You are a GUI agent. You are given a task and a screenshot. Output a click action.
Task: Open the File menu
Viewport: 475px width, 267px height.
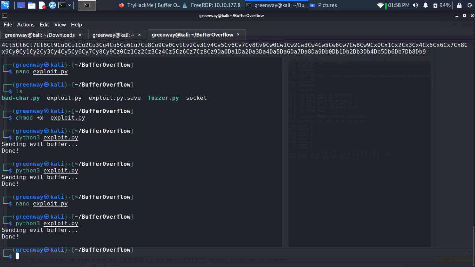point(8,25)
